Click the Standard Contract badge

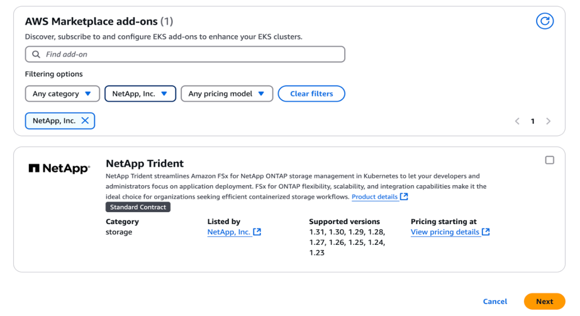coord(138,207)
